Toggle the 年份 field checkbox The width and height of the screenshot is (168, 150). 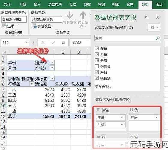pos(97,49)
